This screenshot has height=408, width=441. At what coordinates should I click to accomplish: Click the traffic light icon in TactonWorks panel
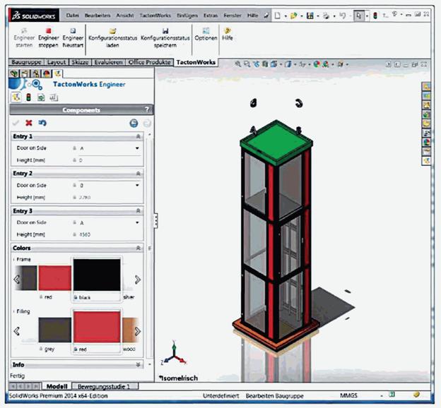pyautogui.click(x=28, y=97)
